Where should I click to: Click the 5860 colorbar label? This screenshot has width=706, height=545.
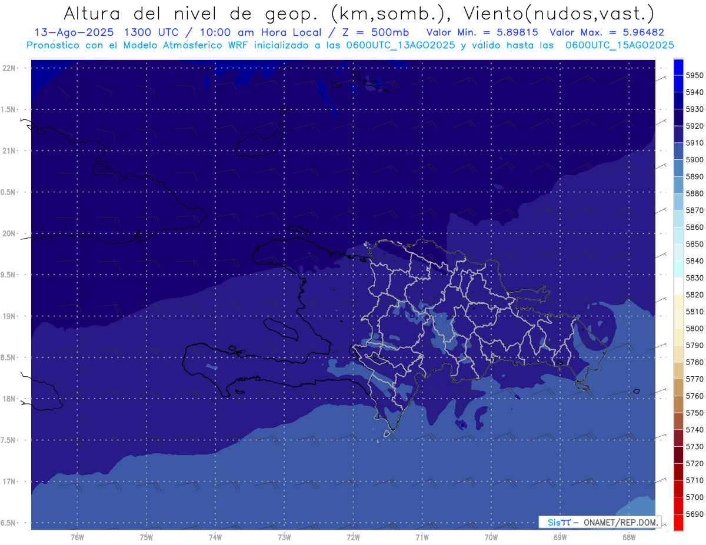[694, 227]
